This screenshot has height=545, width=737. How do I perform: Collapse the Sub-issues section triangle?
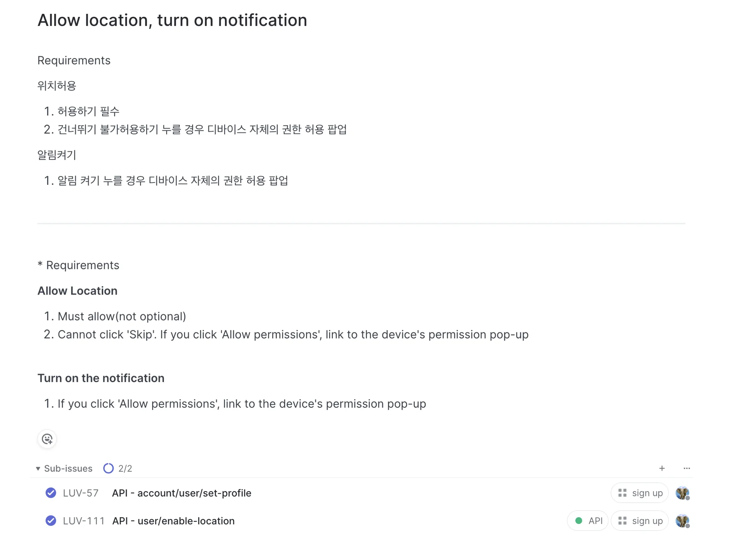[38, 469]
